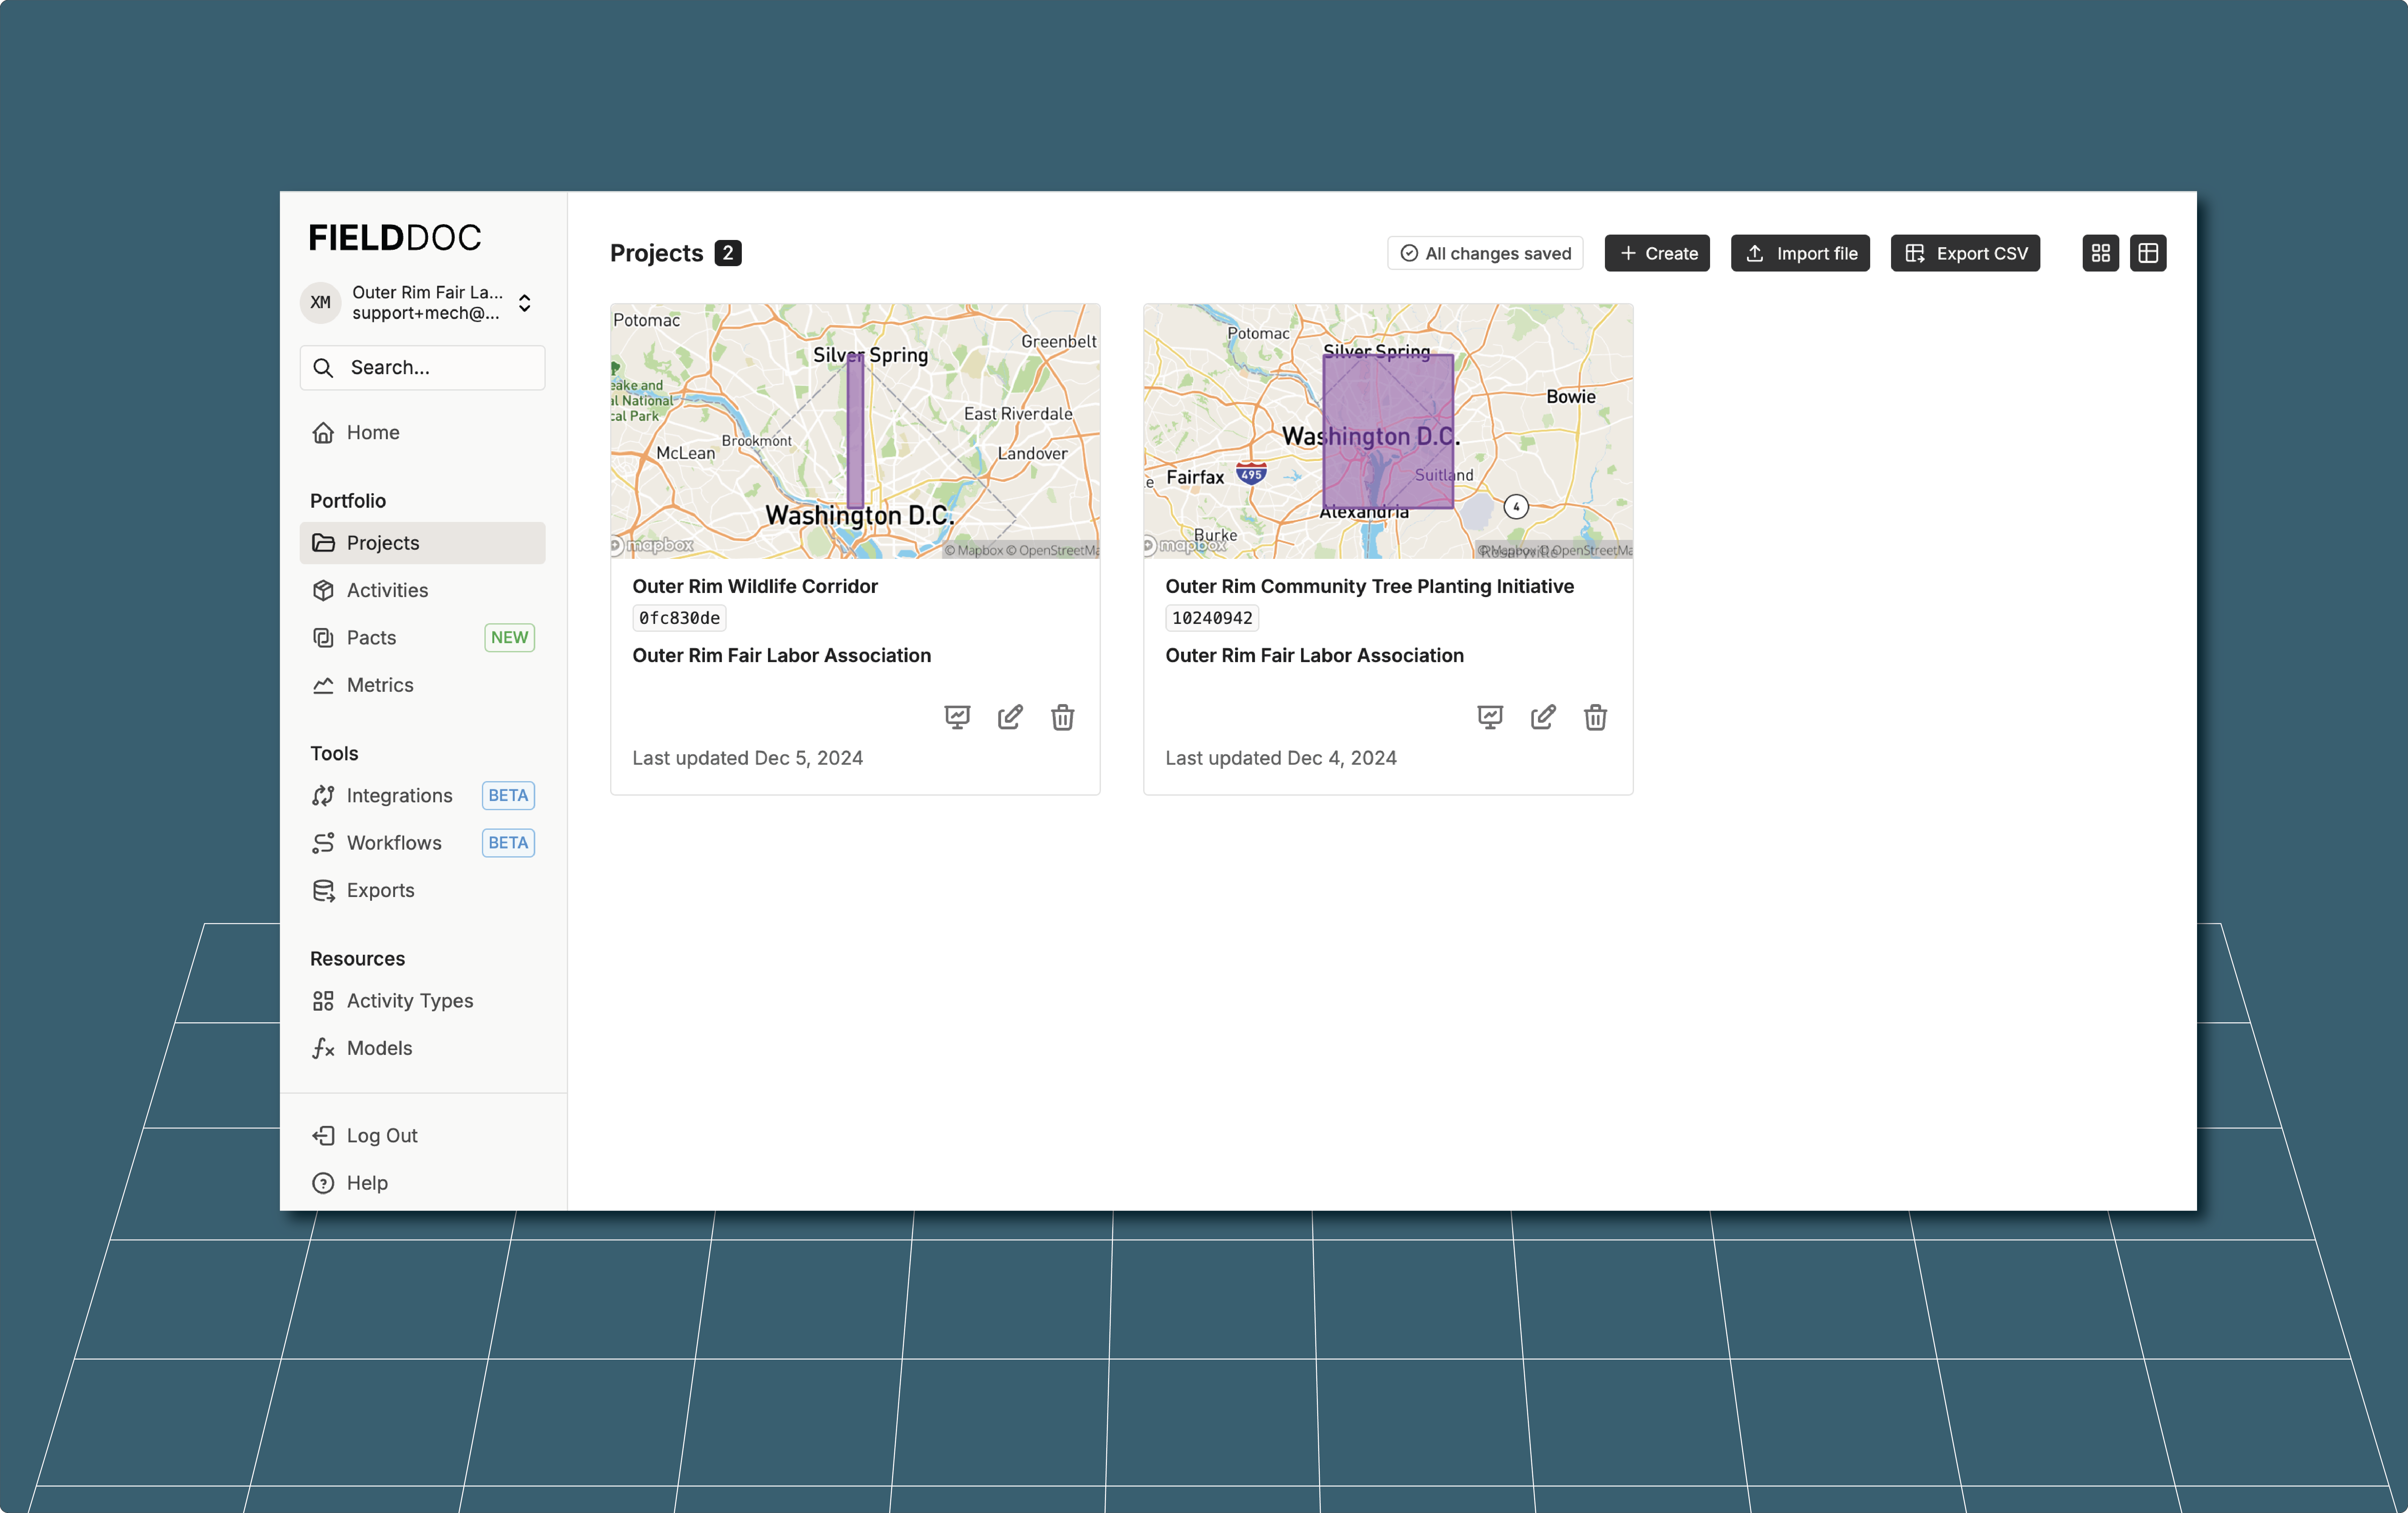The width and height of the screenshot is (2408, 1513).
Task: Open Metrics in the sidebar
Action: [x=422, y=685]
